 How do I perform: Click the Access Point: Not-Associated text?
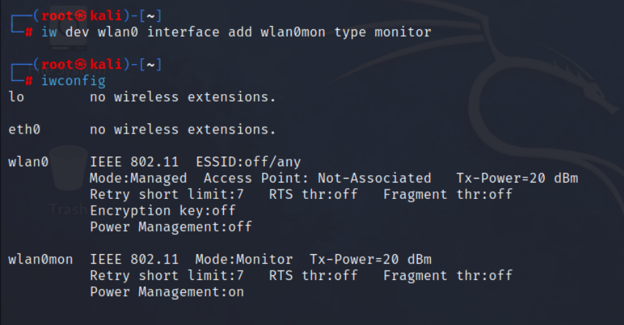tap(317, 179)
